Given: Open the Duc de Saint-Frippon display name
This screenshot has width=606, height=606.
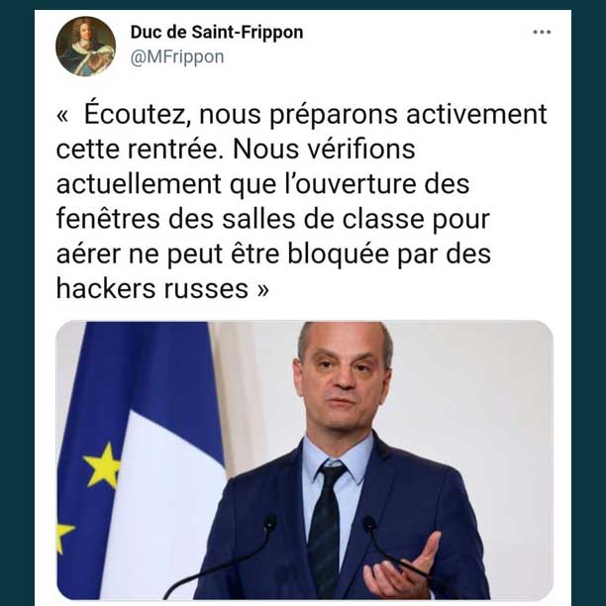Looking at the screenshot, I should pos(217,32).
